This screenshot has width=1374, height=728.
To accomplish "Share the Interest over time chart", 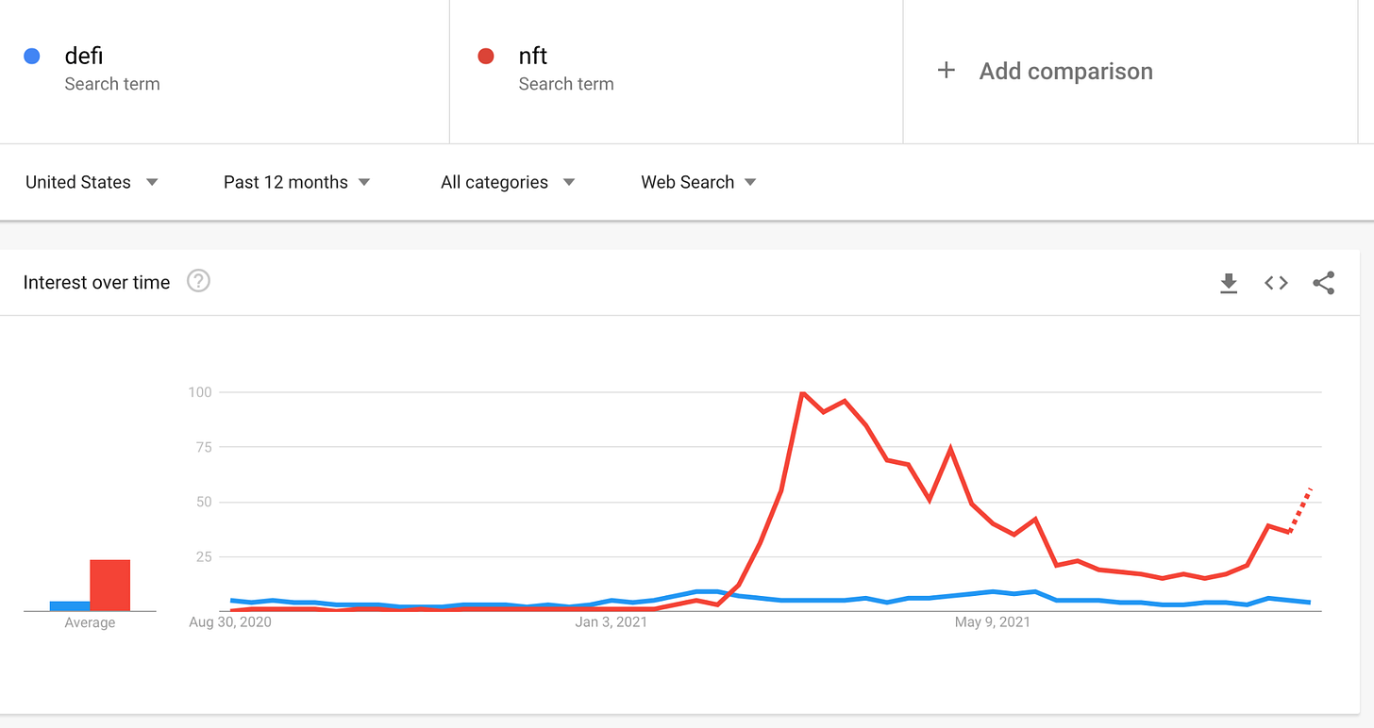I will [x=1324, y=283].
